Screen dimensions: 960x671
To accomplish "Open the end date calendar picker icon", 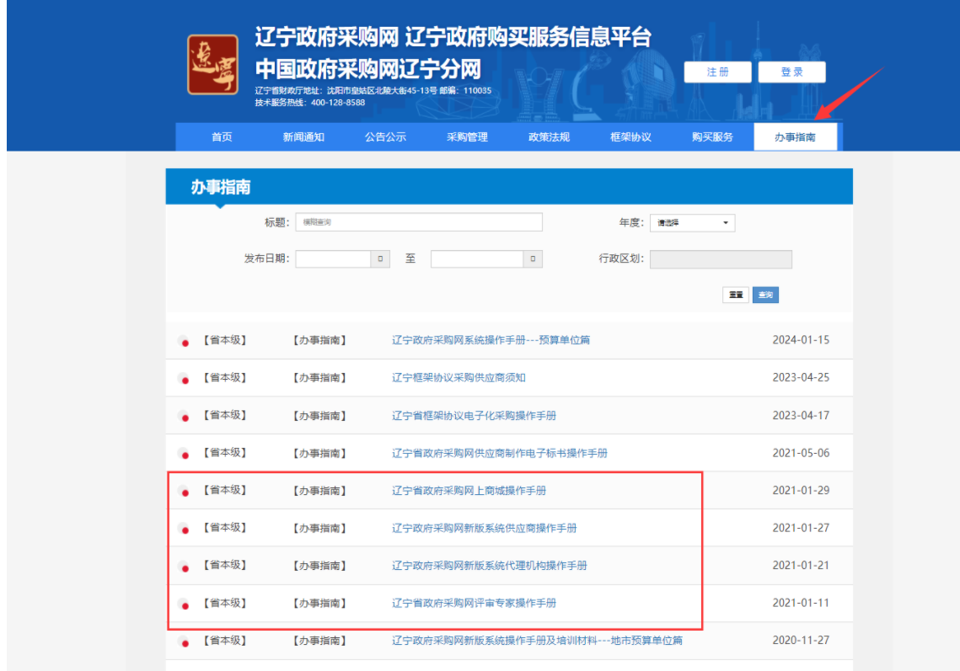I will pyautogui.click(x=533, y=259).
